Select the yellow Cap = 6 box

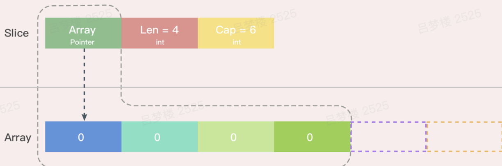tap(236, 33)
